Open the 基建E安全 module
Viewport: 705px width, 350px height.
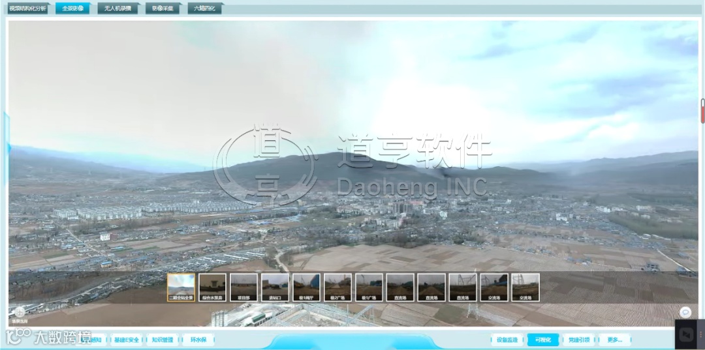(127, 340)
